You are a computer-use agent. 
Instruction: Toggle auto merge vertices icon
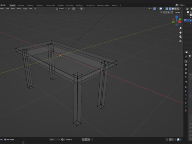tap(172, 12)
